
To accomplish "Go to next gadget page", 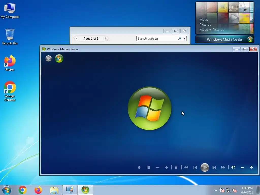I will tap(106, 39).
